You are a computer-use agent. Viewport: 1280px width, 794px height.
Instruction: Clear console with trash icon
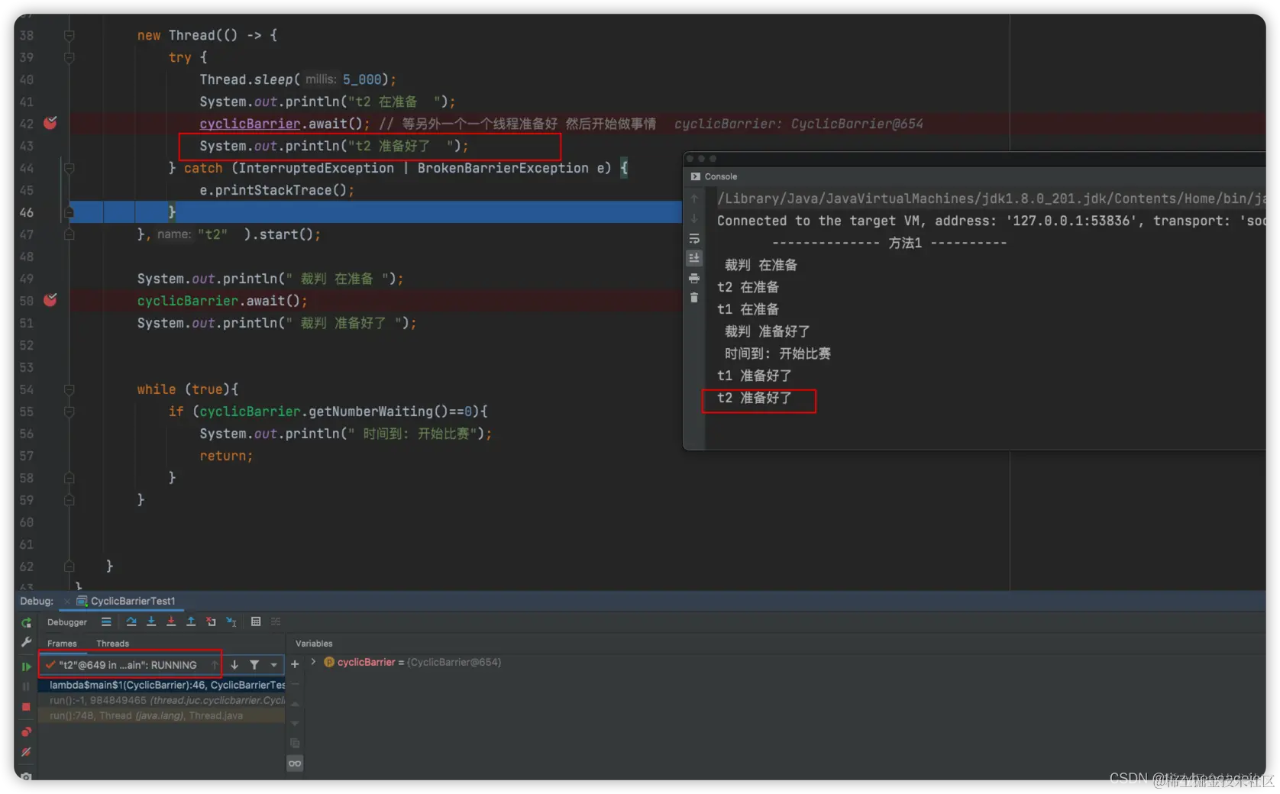click(694, 298)
